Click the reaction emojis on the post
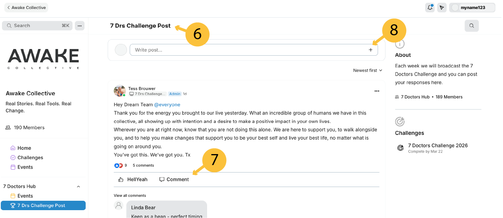503x218 pixels. point(119,165)
